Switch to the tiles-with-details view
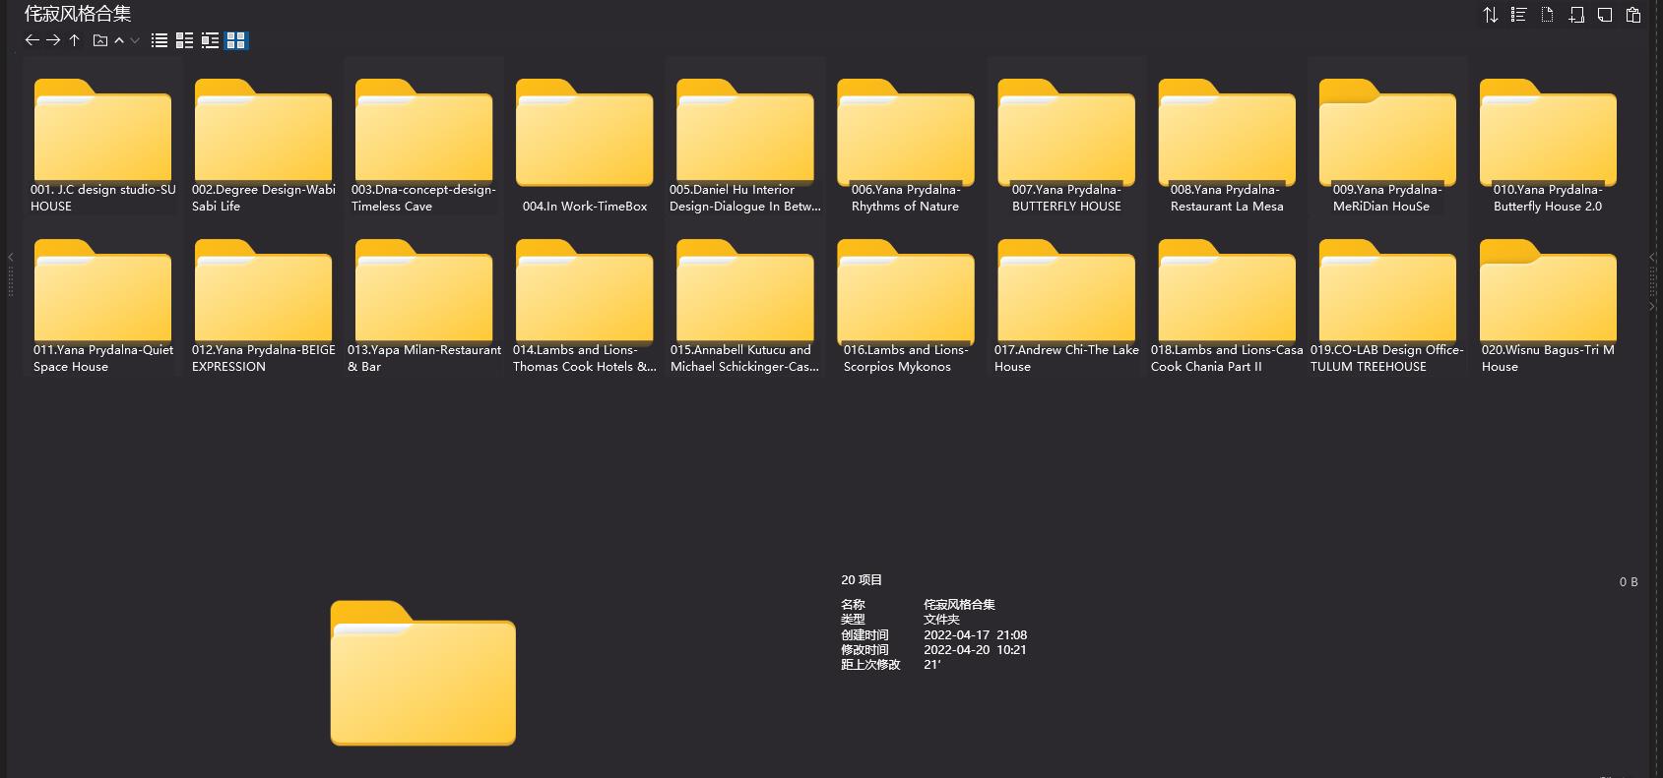Image resolution: width=1663 pixels, height=778 pixels. (210, 40)
